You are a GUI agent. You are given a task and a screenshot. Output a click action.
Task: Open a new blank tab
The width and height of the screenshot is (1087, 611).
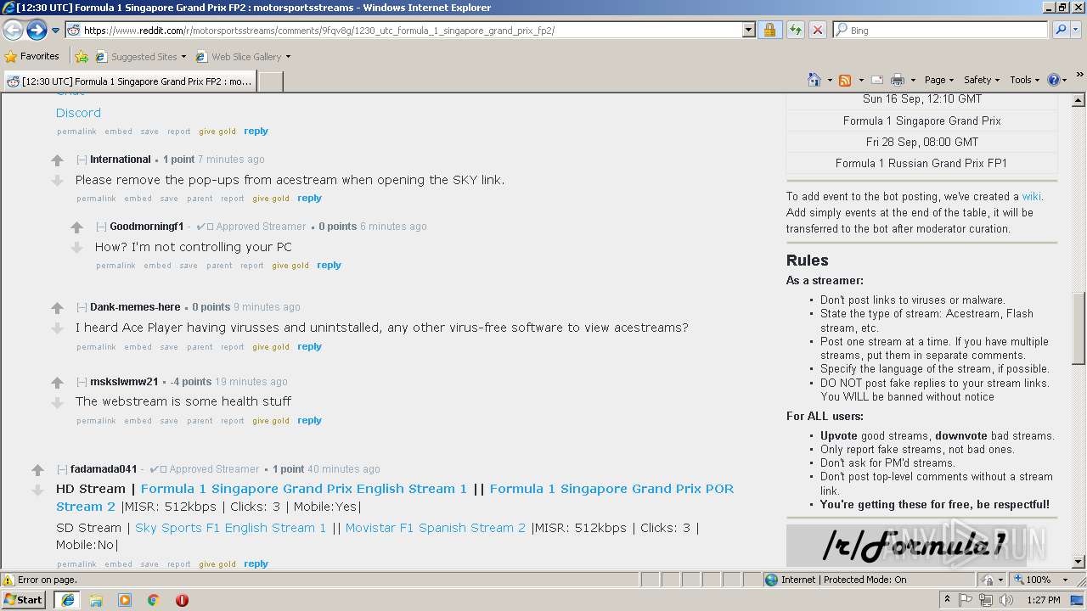pos(270,81)
